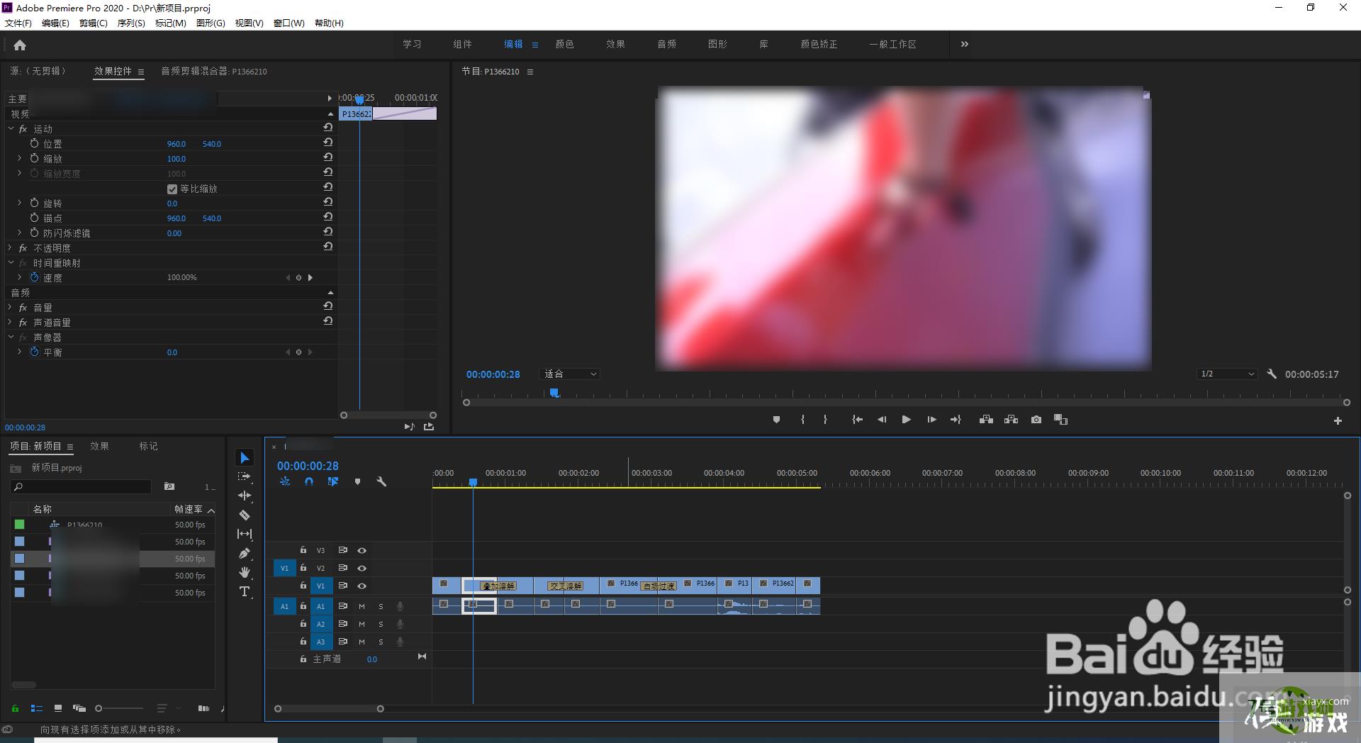
Task: Open the Clip menu
Action: [93, 23]
